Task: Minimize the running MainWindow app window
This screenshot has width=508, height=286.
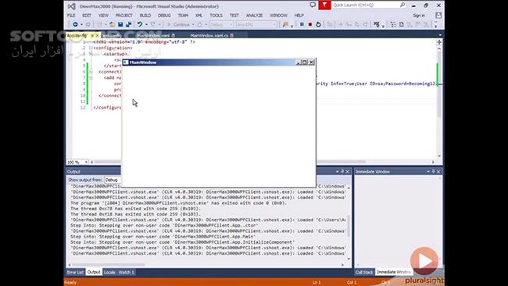Action: (299, 63)
